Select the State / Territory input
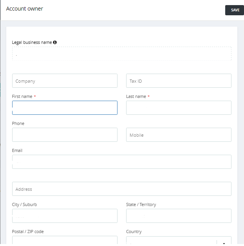The height and width of the screenshot is (246, 244). coord(179,216)
